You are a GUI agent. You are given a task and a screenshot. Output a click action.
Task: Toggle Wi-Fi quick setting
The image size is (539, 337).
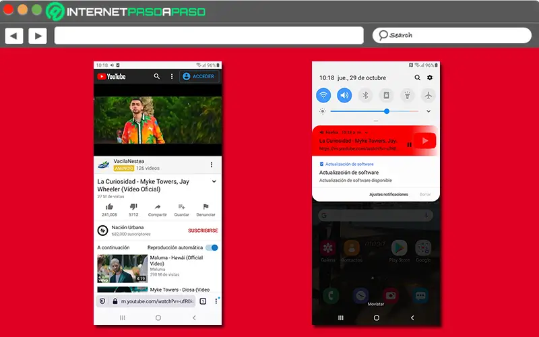[323, 95]
